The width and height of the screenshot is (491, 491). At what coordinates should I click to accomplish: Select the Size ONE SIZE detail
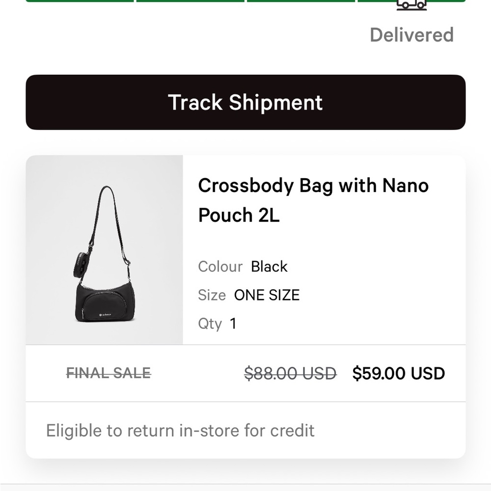[248, 295]
